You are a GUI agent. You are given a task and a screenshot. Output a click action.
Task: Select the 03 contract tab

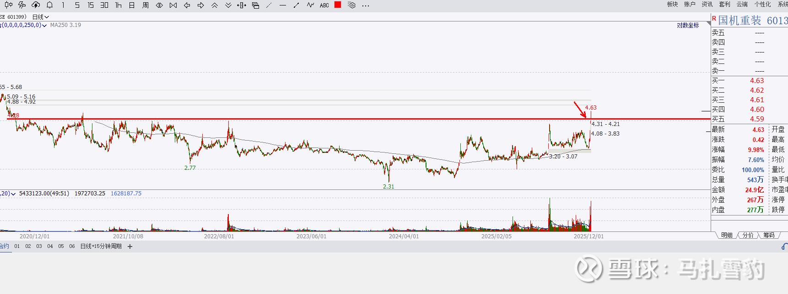click(x=39, y=246)
